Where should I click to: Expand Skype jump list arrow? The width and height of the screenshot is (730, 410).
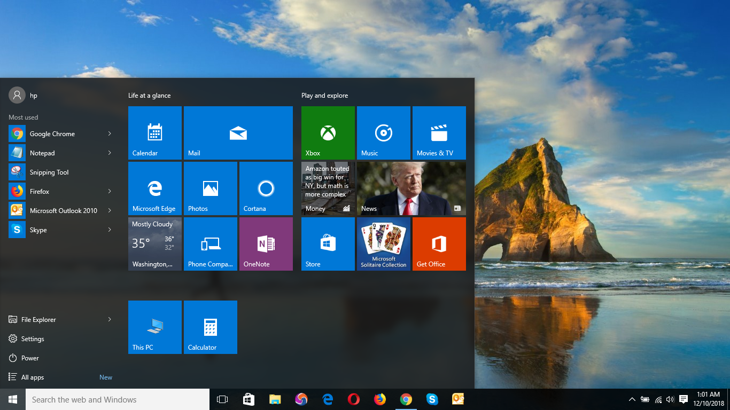(x=109, y=230)
